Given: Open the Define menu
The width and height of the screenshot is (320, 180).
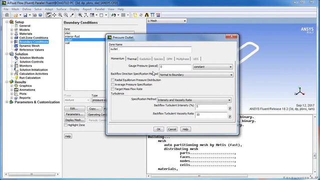Looking at the screenshot, I should [26, 9].
